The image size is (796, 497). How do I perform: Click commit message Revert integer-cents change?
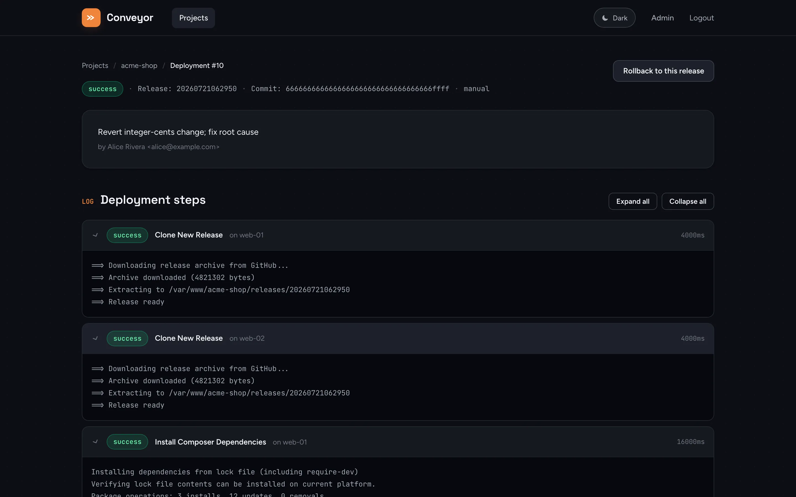click(x=178, y=132)
